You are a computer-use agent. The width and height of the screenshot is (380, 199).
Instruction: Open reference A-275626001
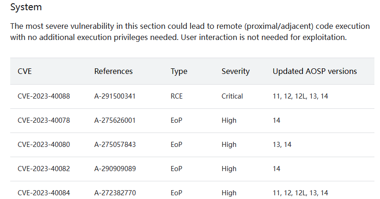(115, 120)
